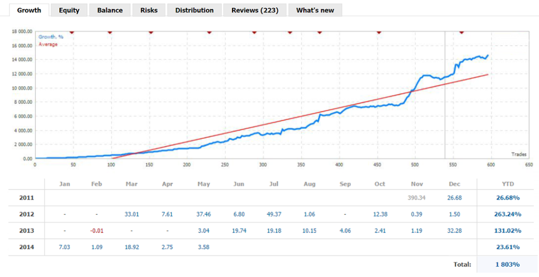Click the gray vertical line near trade 540
Viewport: 539px width, 277px height.
click(445, 94)
